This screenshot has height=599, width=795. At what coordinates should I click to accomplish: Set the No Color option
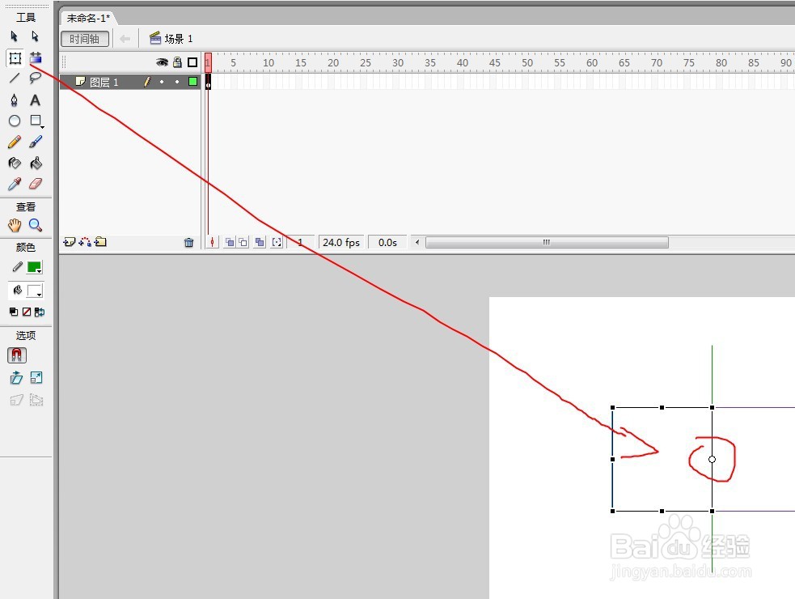[x=27, y=312]
